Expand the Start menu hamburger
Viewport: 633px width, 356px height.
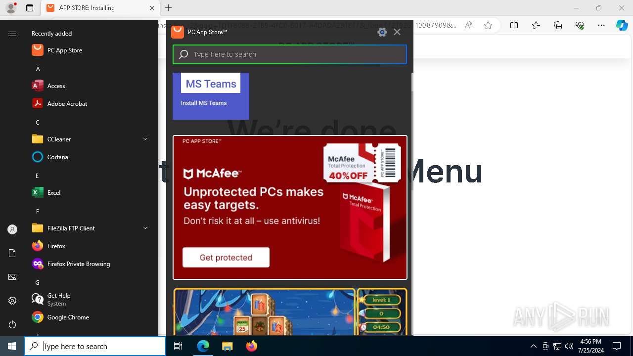click(12, 34)
